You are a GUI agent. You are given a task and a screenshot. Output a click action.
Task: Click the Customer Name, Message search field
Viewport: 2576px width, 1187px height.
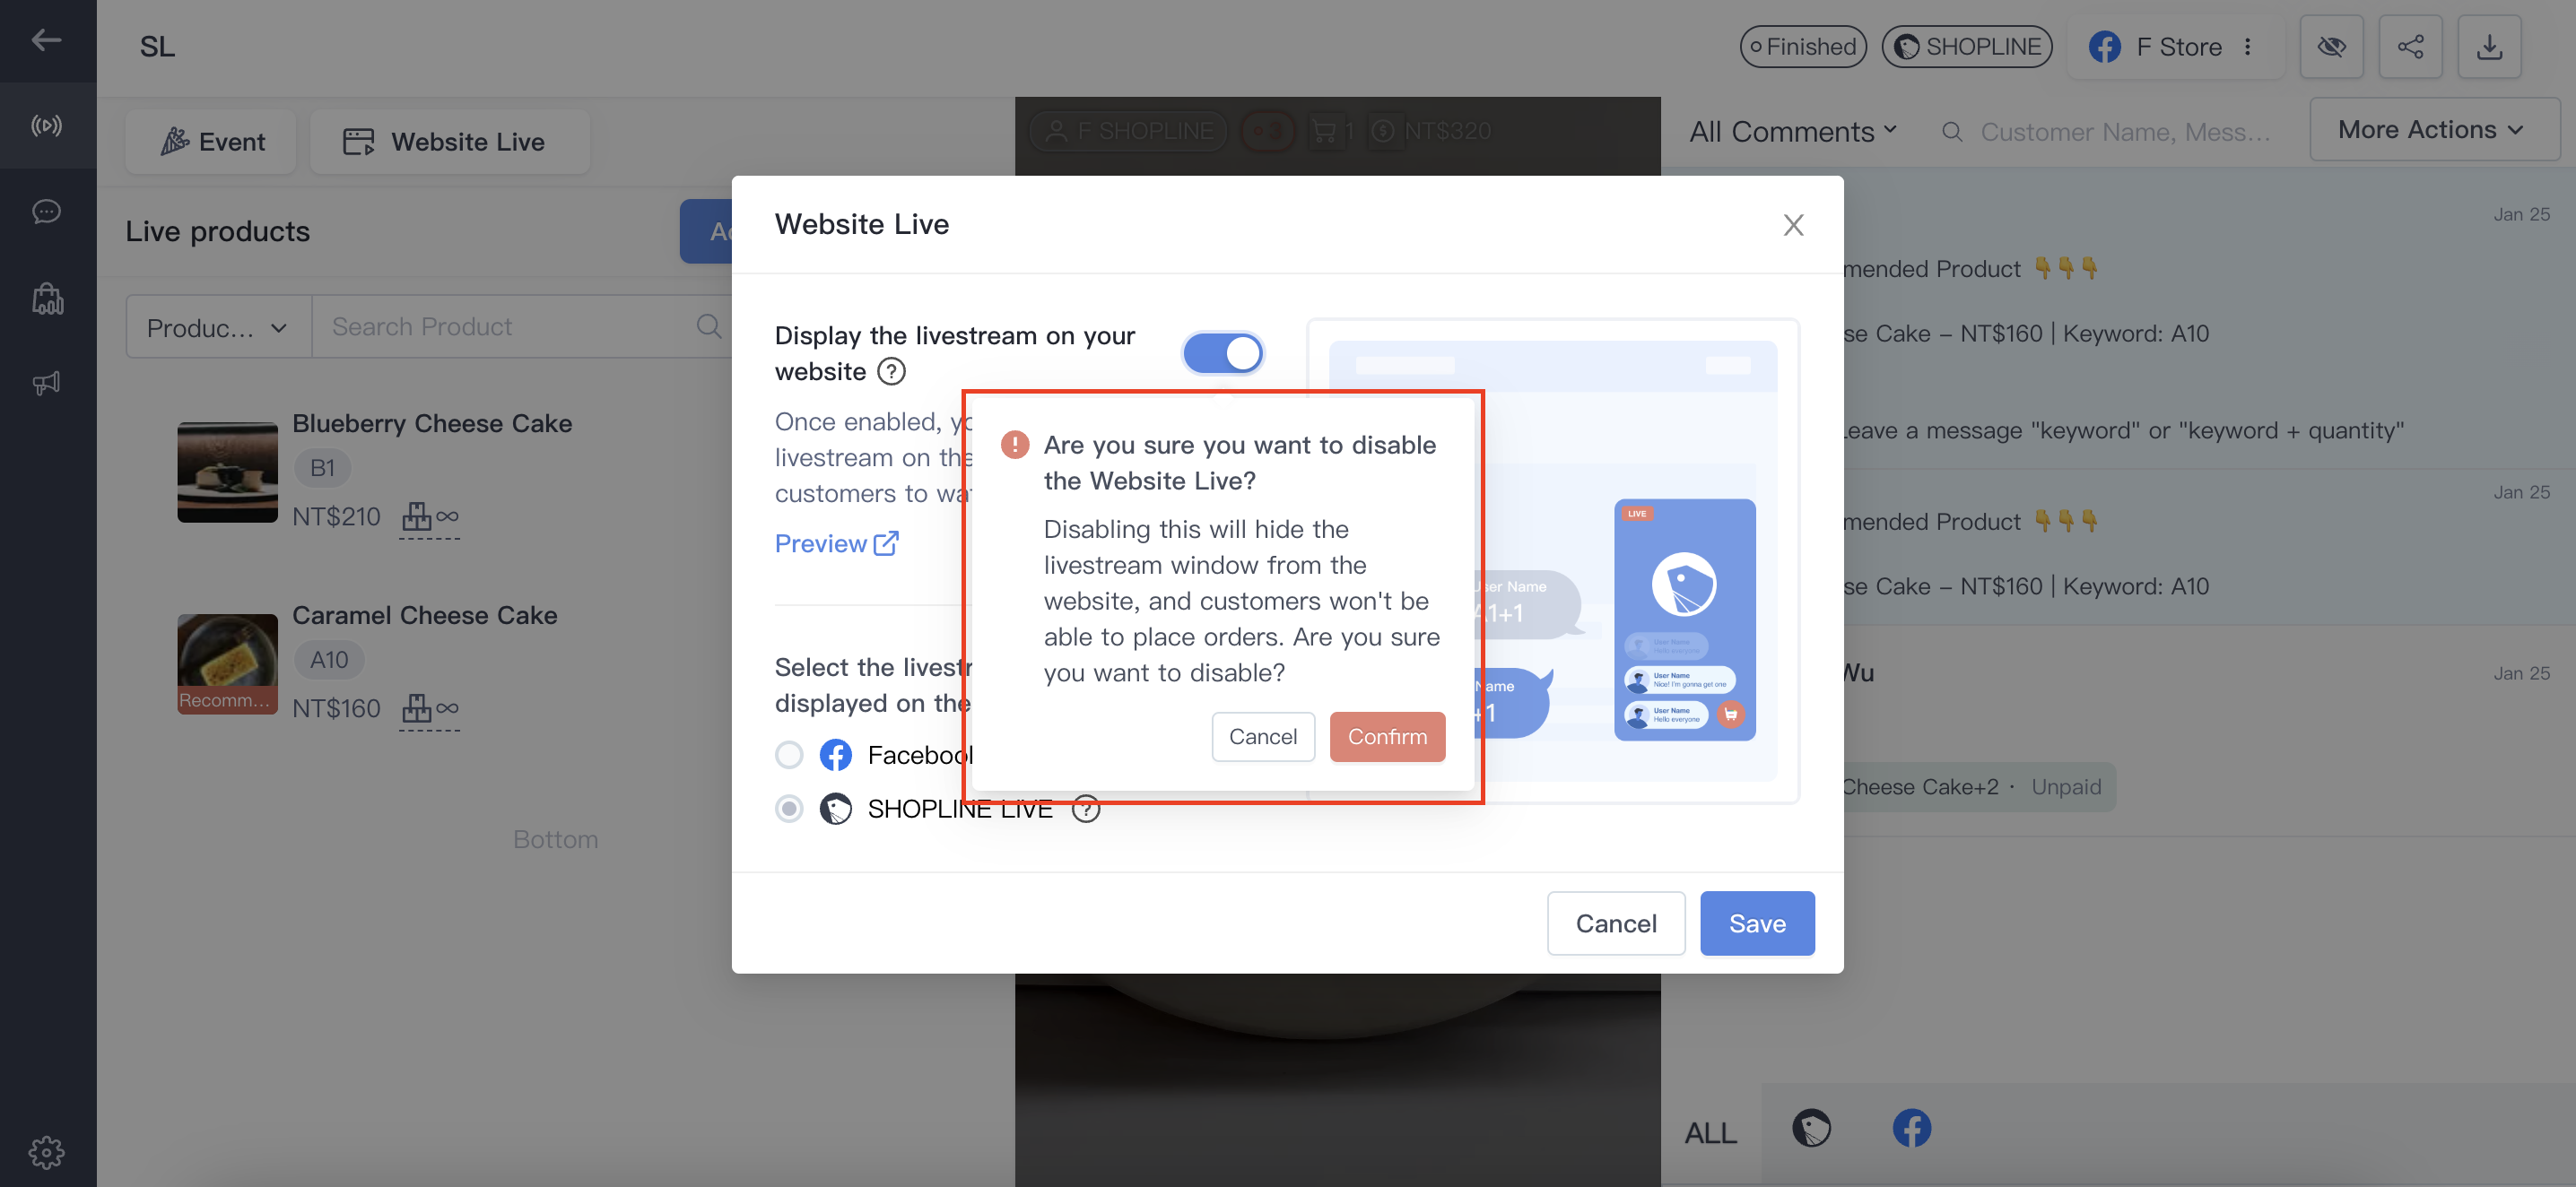2126,131
